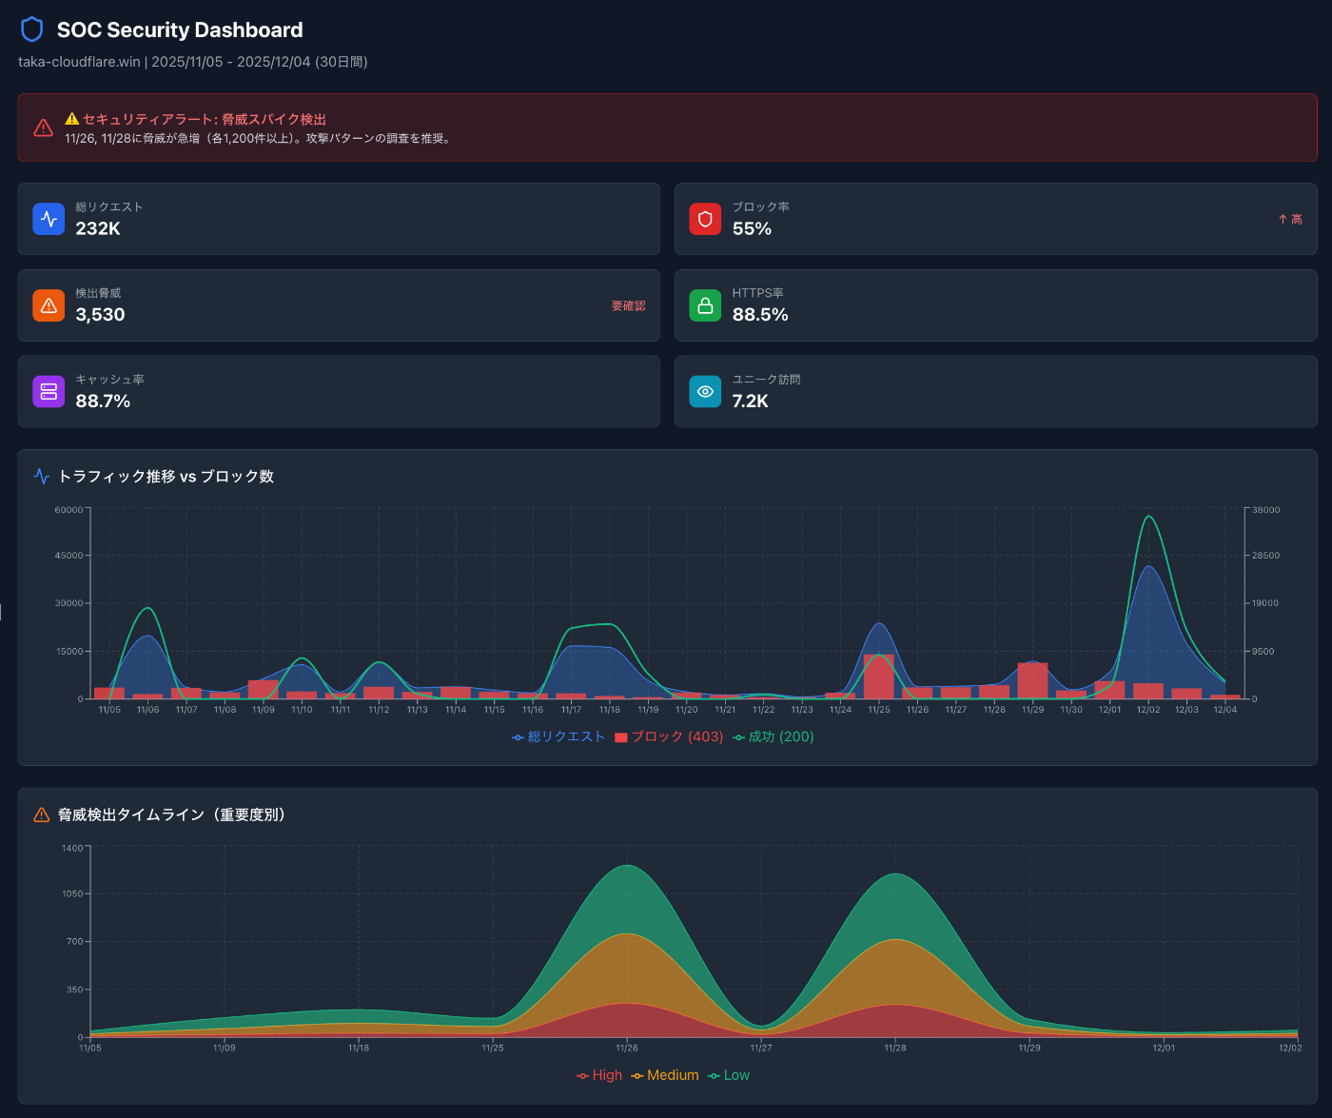1332x1118 pixels.
Task: Click the red block rate shield icon
Action: click(705, 219)
